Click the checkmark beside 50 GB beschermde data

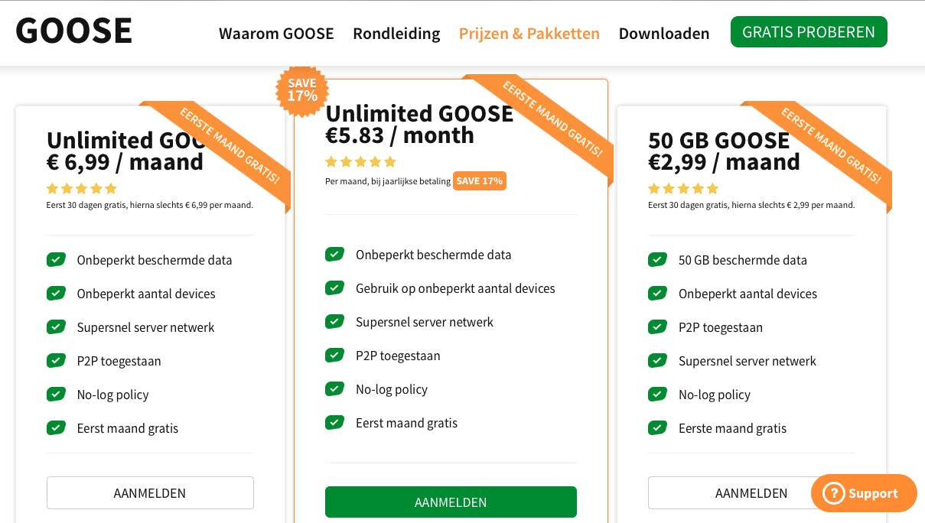pyautogui.click(x=657, y=260)
